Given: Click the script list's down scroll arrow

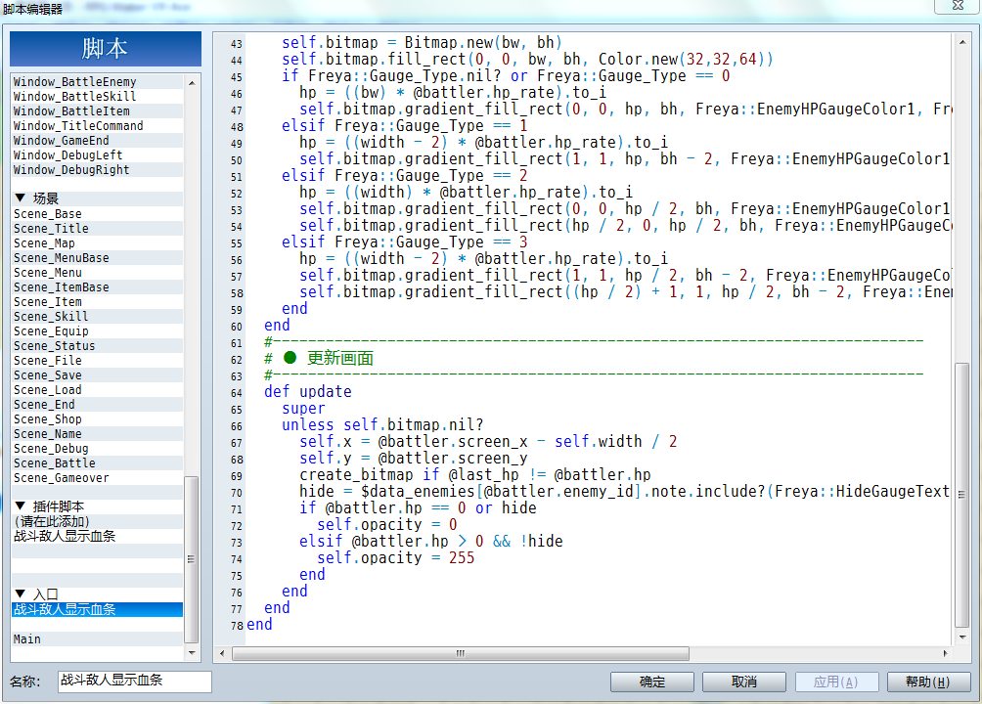Looking at the screenshot, I should click(x=192, y=652).
